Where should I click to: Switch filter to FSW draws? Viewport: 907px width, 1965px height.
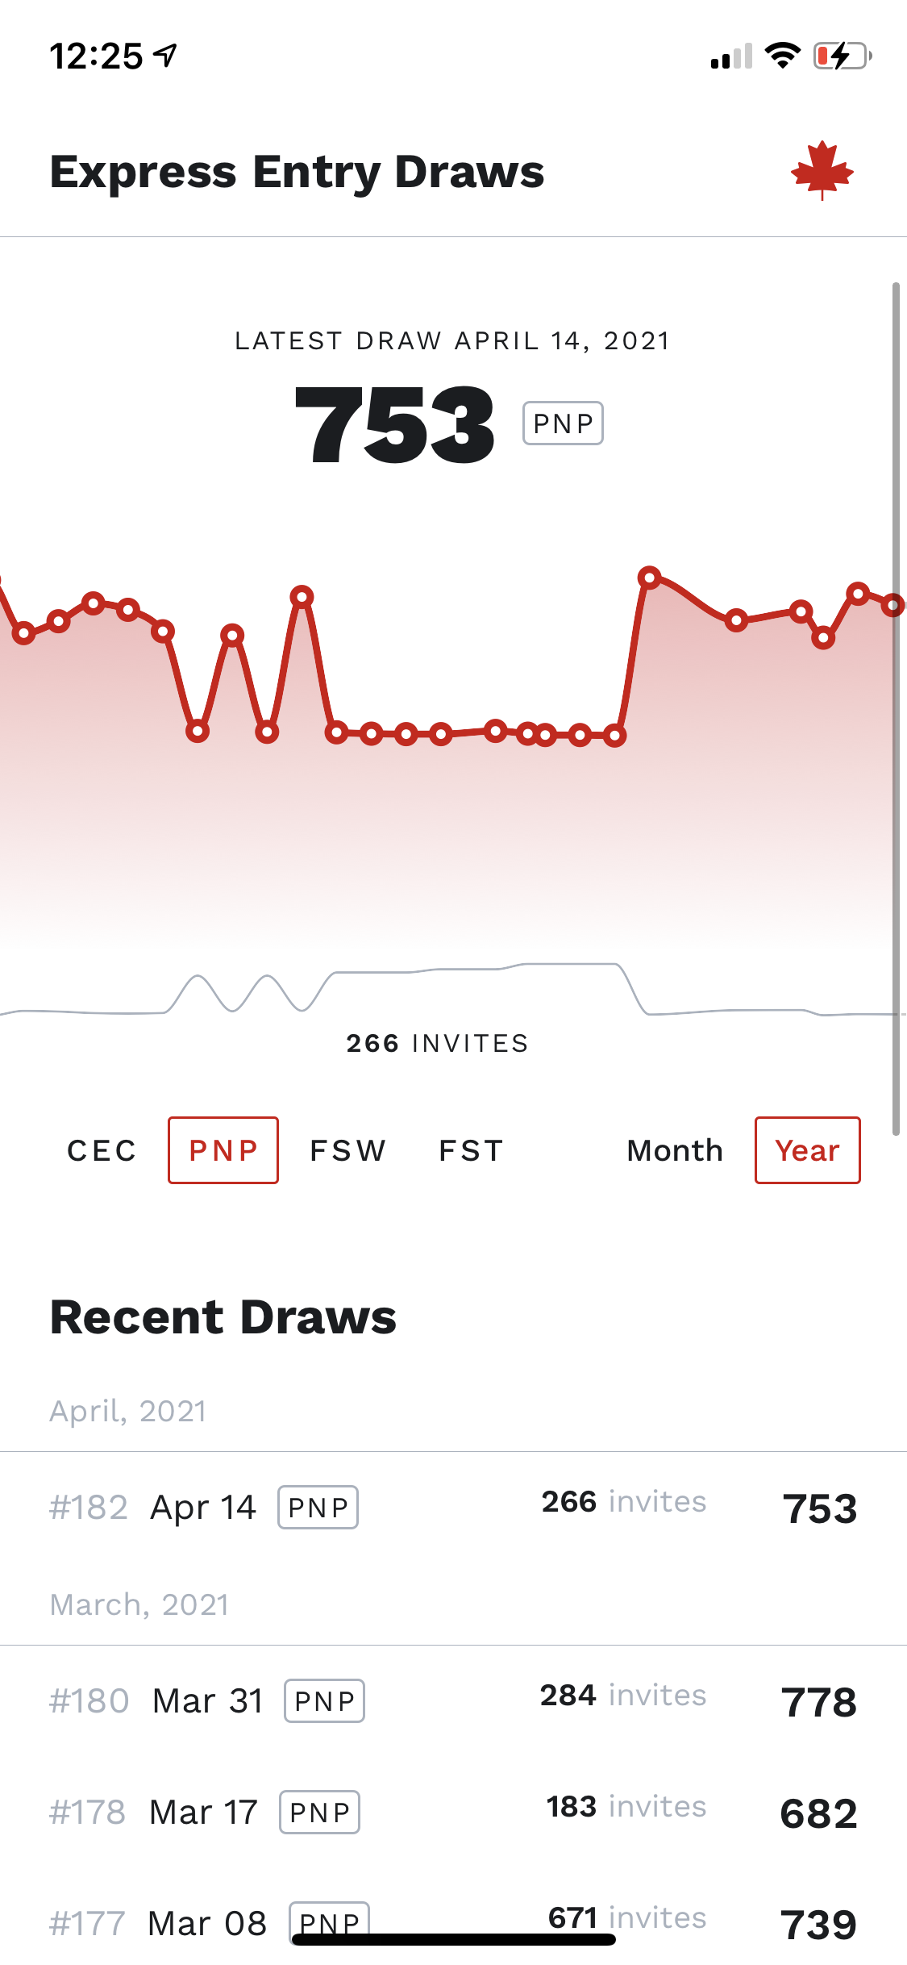(348, 1150)
